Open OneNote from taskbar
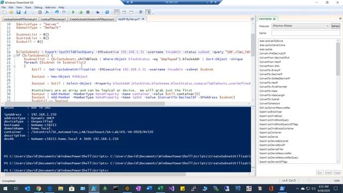 point(138,188)
